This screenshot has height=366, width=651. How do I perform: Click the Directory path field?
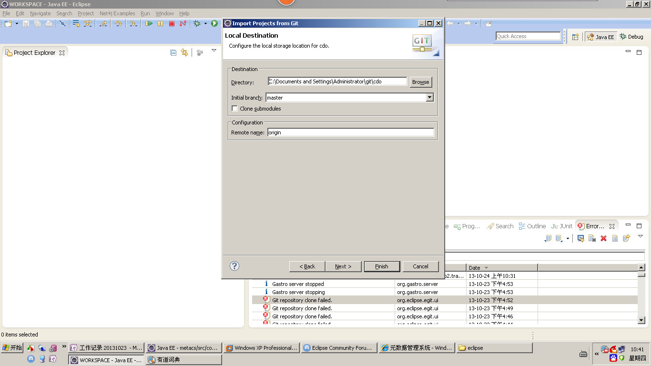tap(337, 81)
